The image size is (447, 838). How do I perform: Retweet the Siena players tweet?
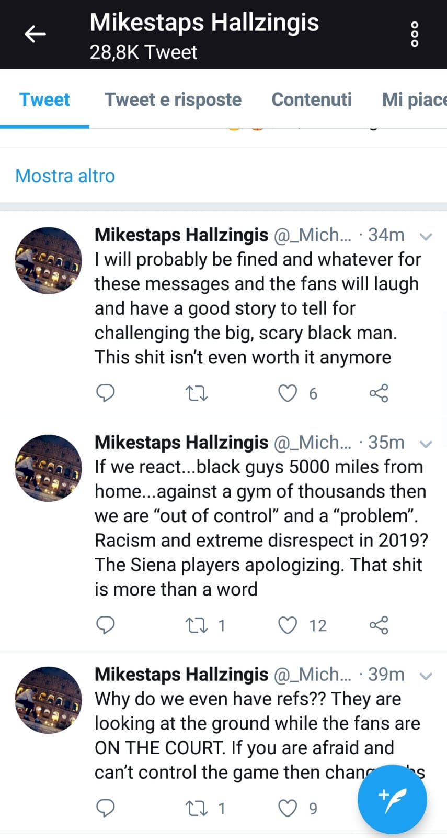(197, 625)
